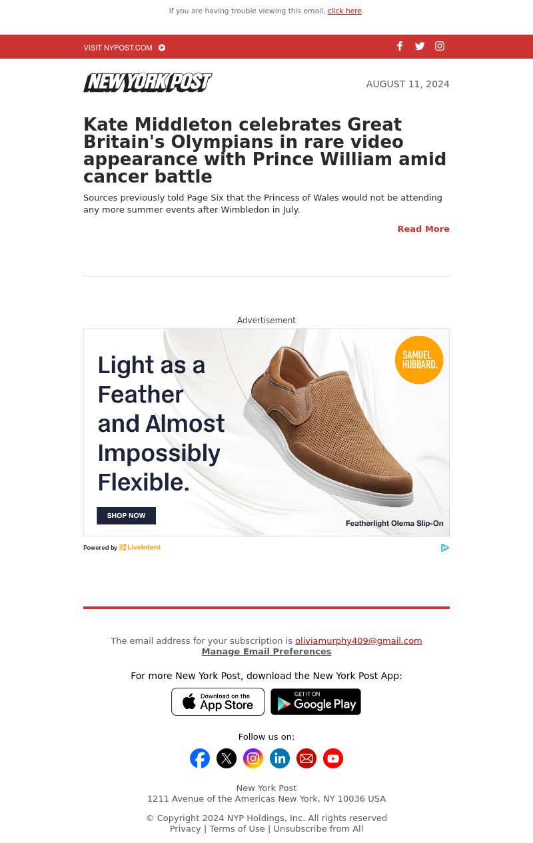Open the Kate Middleton article headline
The width and height of the screenshot is (533, 843).
265,151
